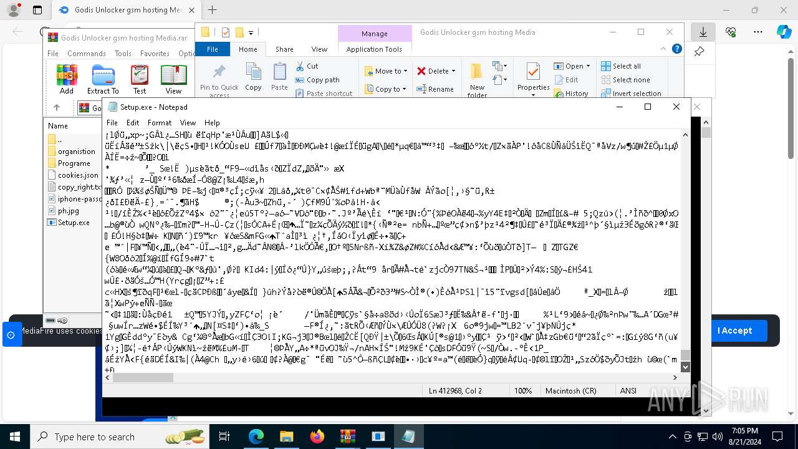Open WinRAR Tools menu
This screenshot has height=449, width=798.
(x=123, y=54)
